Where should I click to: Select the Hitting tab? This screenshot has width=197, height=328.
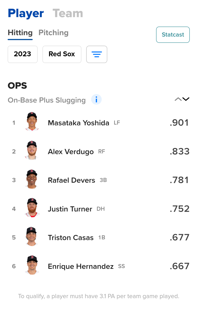tap(20, 33)
